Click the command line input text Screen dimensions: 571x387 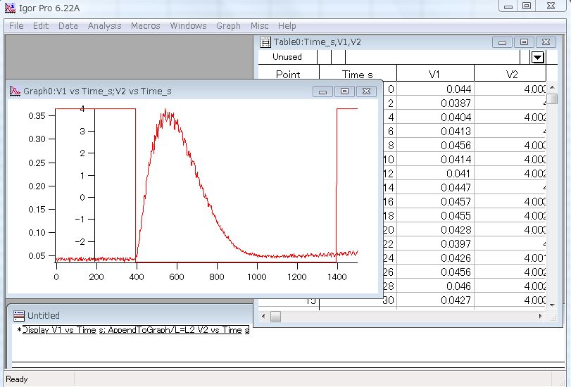tap(135, 330)
